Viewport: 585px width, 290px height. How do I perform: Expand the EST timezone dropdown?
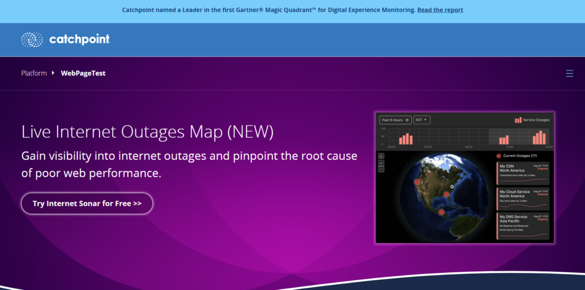pos(422,120)
